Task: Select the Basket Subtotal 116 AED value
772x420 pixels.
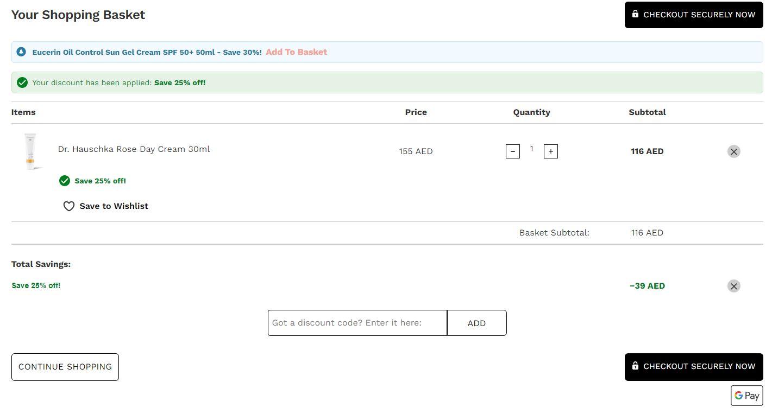Action: tap(647, 233)
